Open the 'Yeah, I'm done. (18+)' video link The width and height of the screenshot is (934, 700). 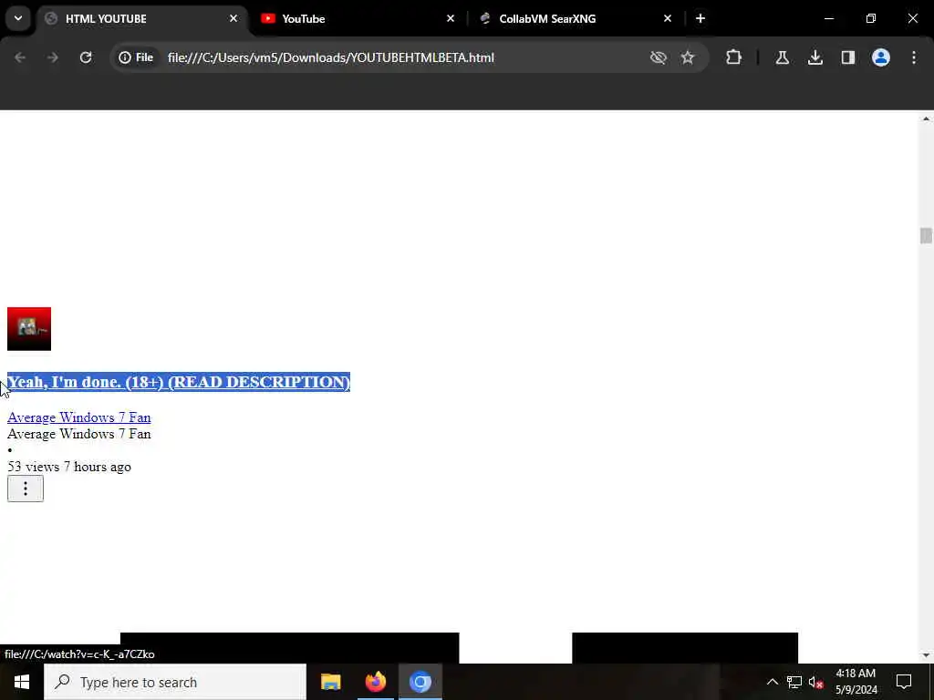(x=179, y=382)
